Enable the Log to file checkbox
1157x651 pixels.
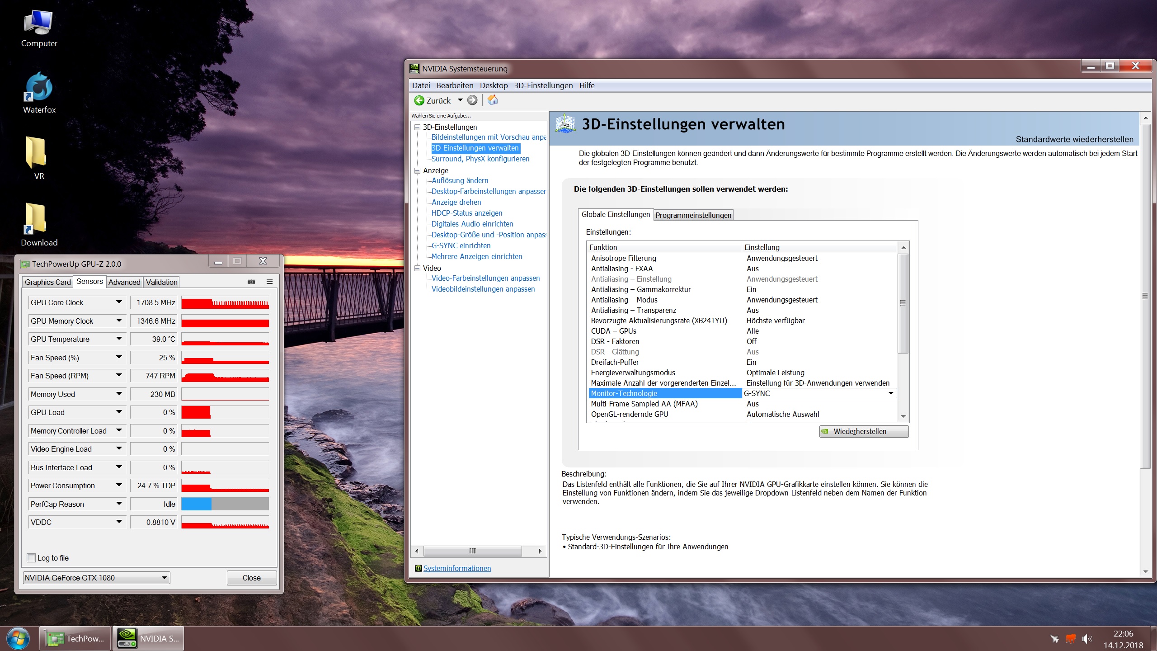[x=32, y=558]
